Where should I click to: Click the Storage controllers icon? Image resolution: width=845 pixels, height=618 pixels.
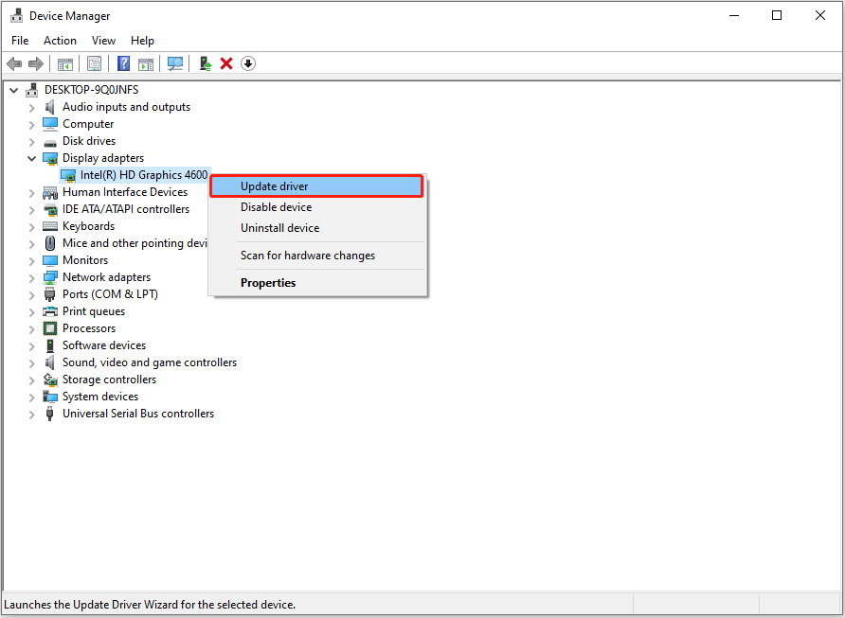click(x=50, y=380)
